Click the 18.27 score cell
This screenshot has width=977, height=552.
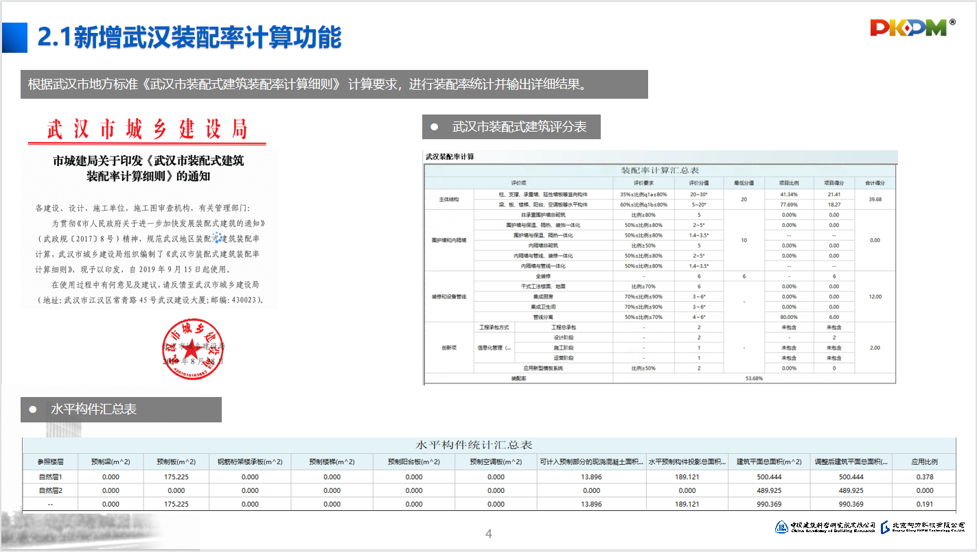834,204
